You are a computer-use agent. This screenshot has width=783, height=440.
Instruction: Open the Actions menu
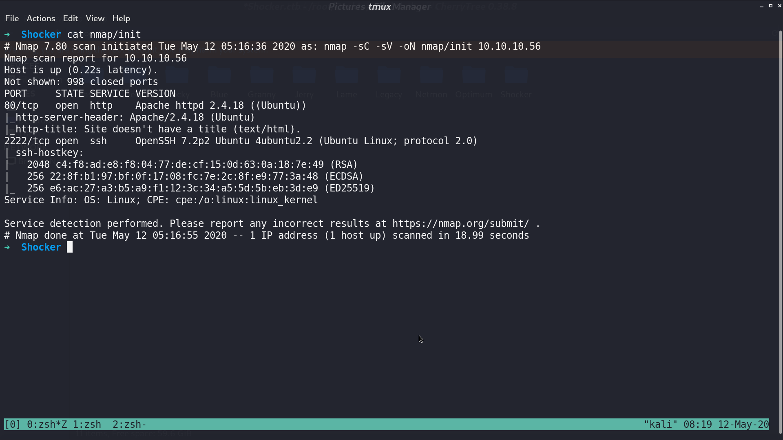coord(41,18)
